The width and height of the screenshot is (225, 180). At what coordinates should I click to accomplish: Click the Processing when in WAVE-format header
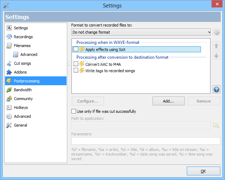tap(108, 42)
